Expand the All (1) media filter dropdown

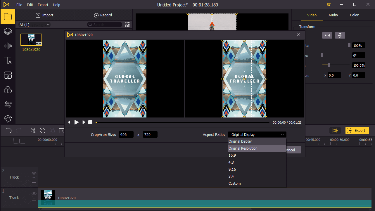tap(34, 25)
